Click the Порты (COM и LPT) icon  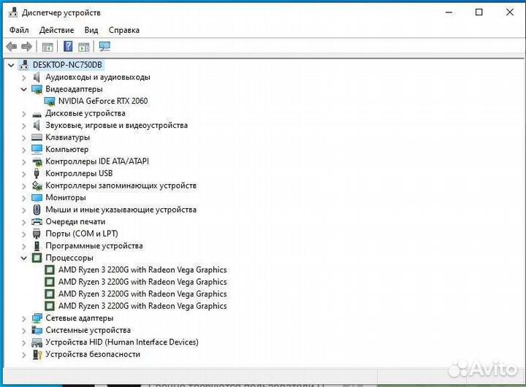point(37,234)
